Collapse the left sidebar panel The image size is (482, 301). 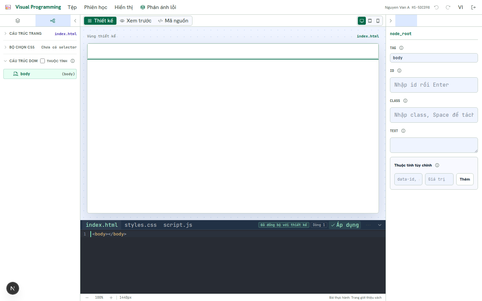(x=75, y=21)
